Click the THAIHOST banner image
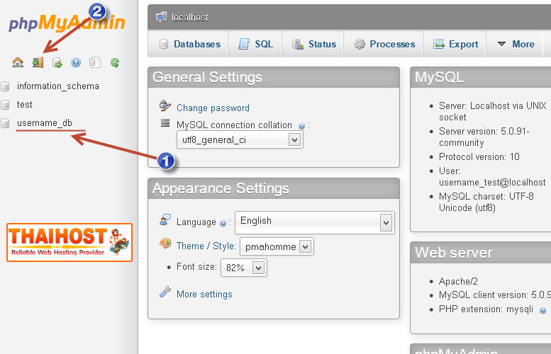Screen dimensions: 551x354 point(69,242)
